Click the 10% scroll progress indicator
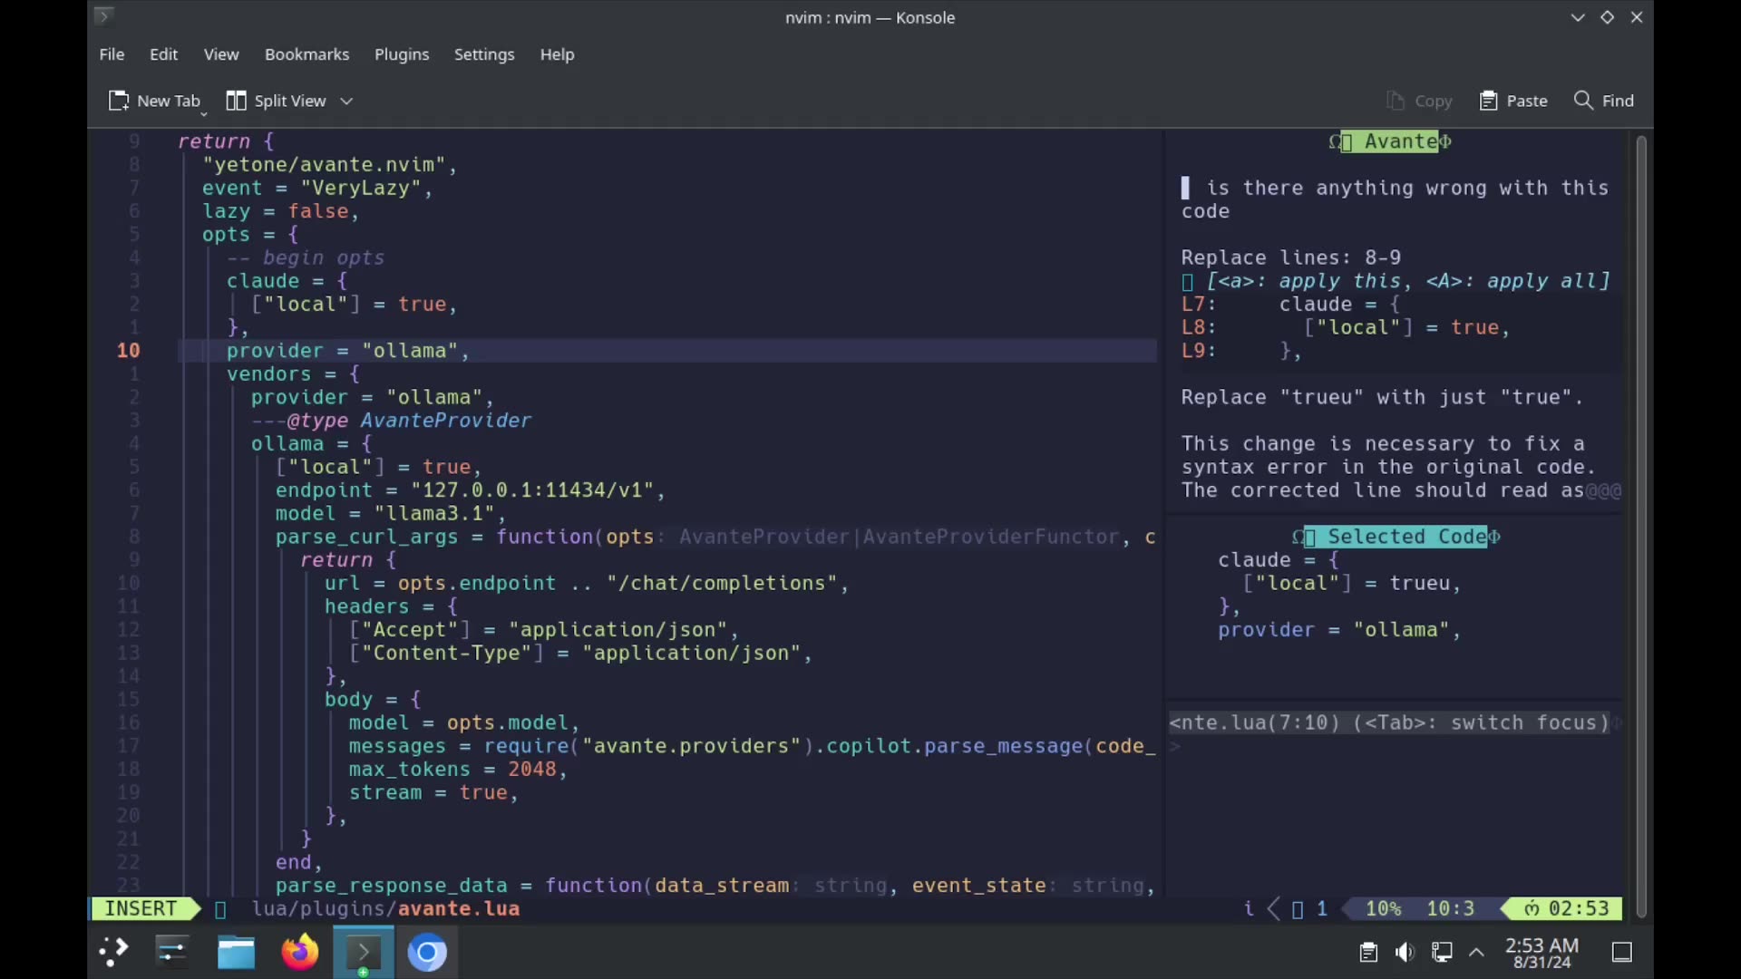This screenshot has width=1741, height=979. pos(1382,908)
